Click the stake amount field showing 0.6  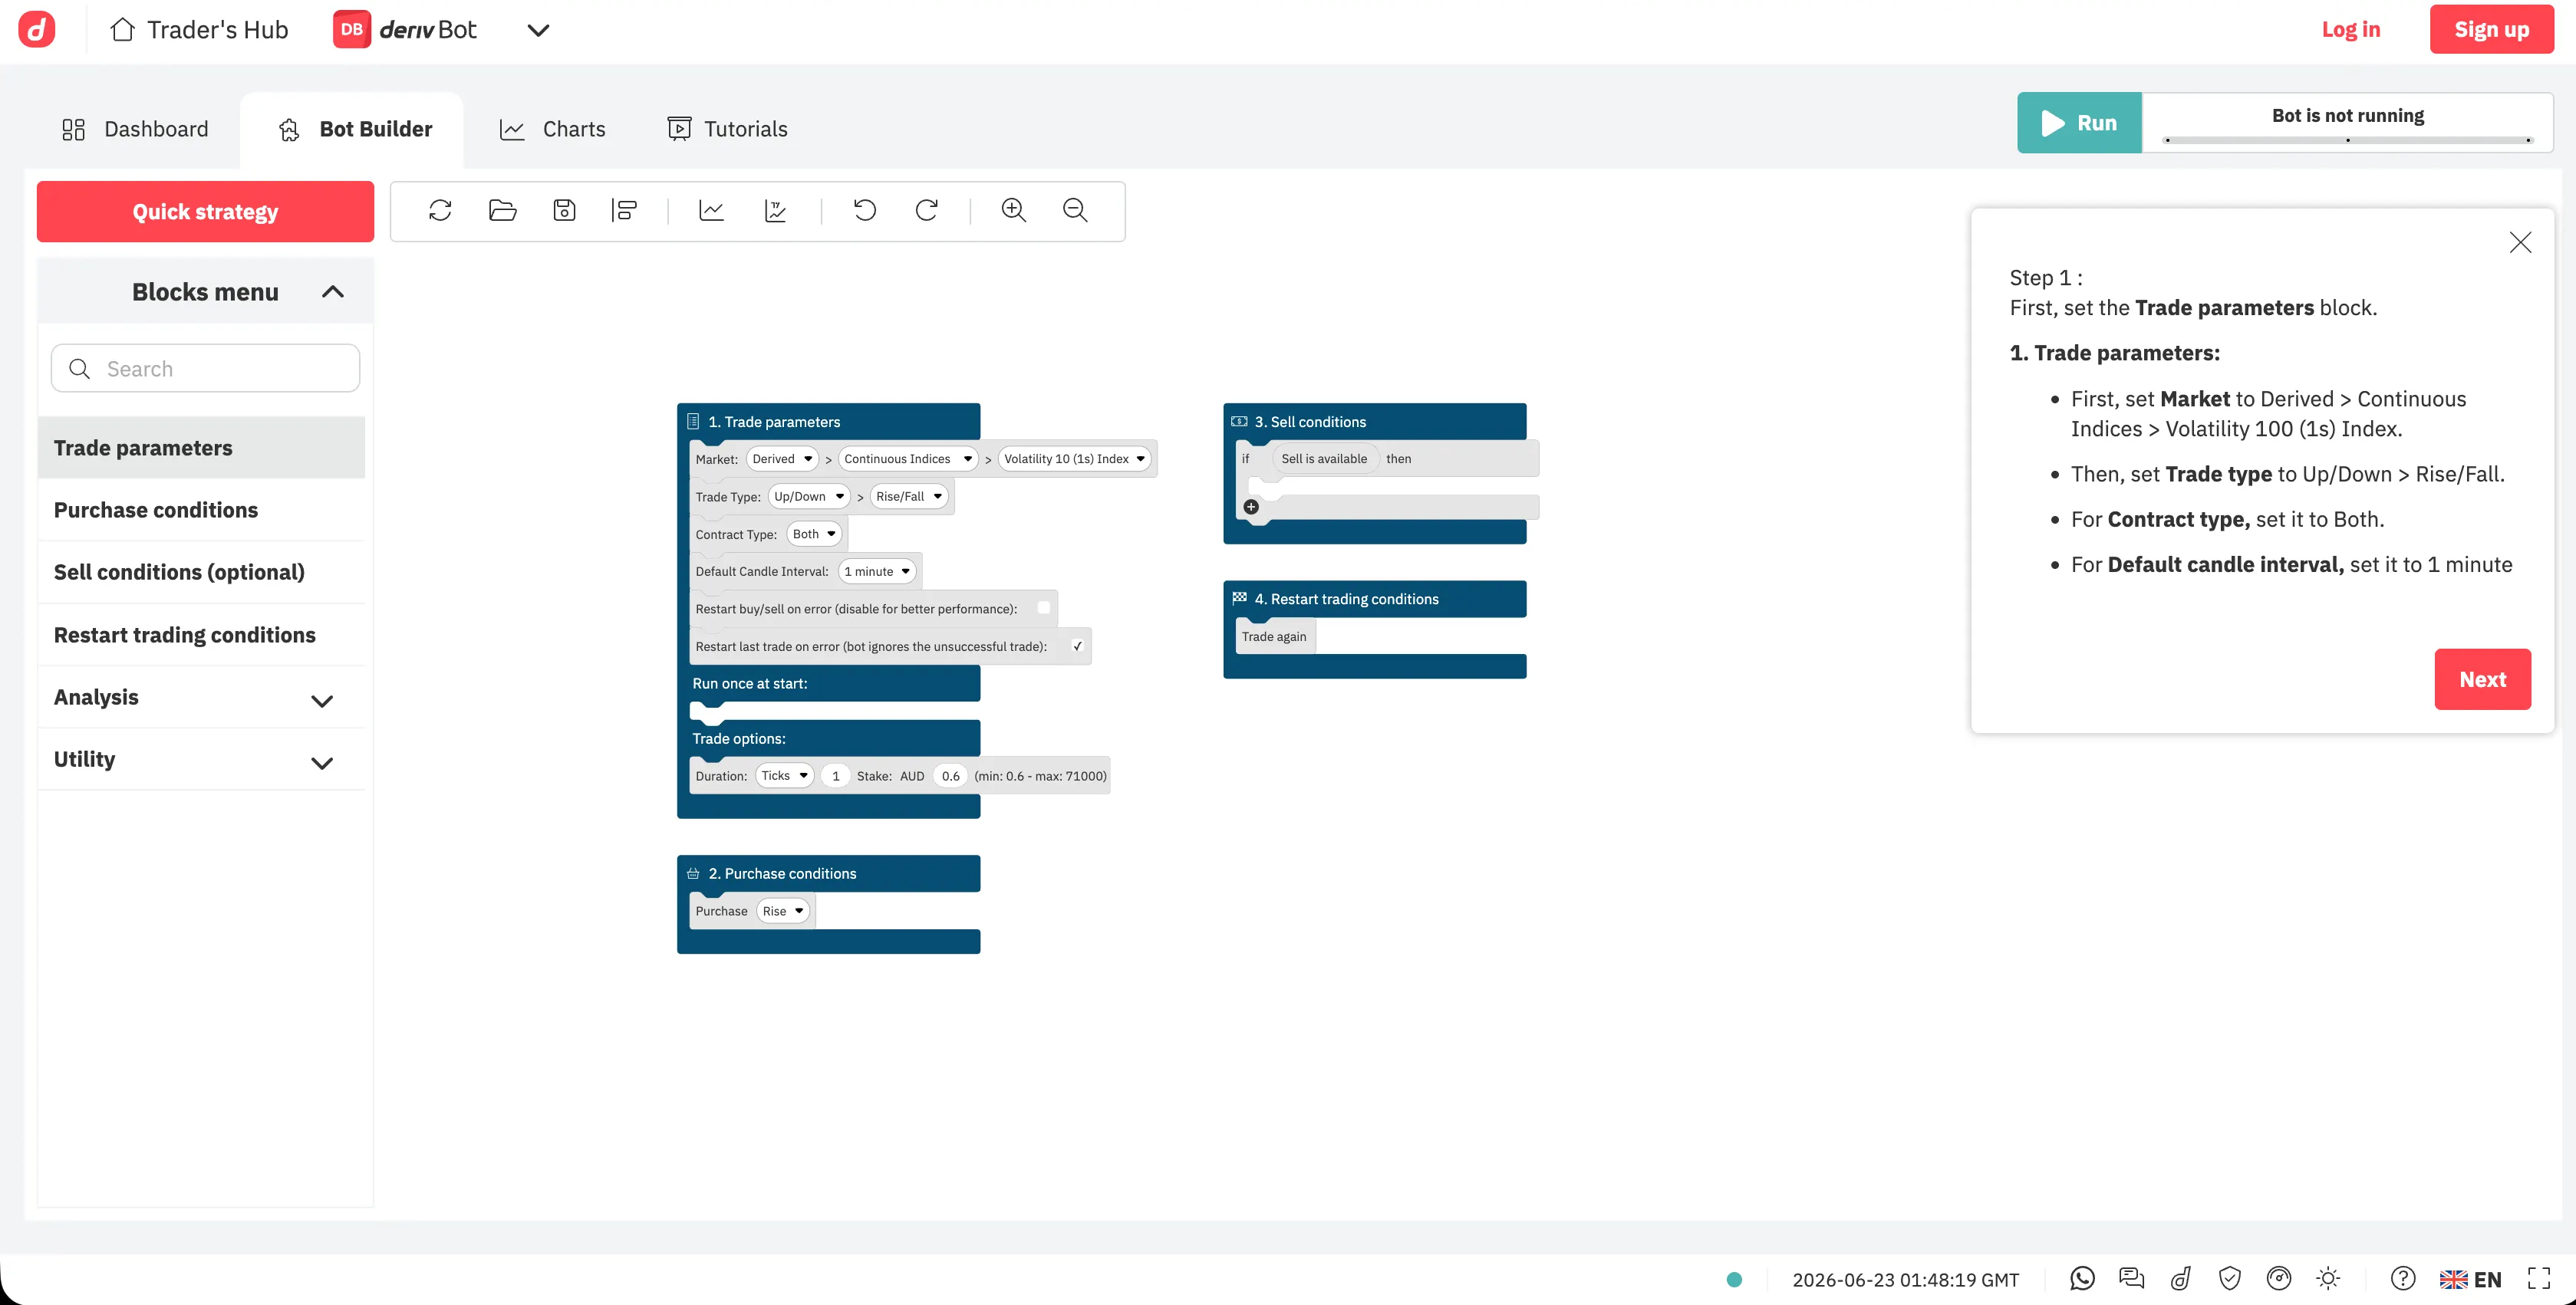[950, 775]
